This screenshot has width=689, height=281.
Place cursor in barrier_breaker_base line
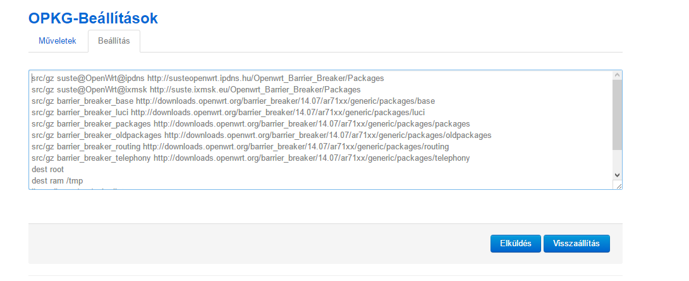coord(233,101)
